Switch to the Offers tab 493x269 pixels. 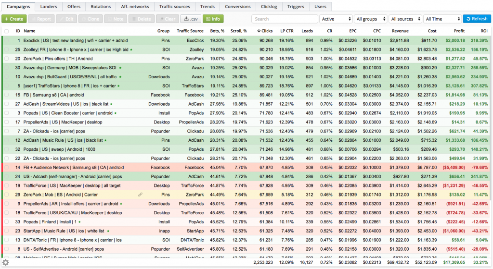(74, 7)
